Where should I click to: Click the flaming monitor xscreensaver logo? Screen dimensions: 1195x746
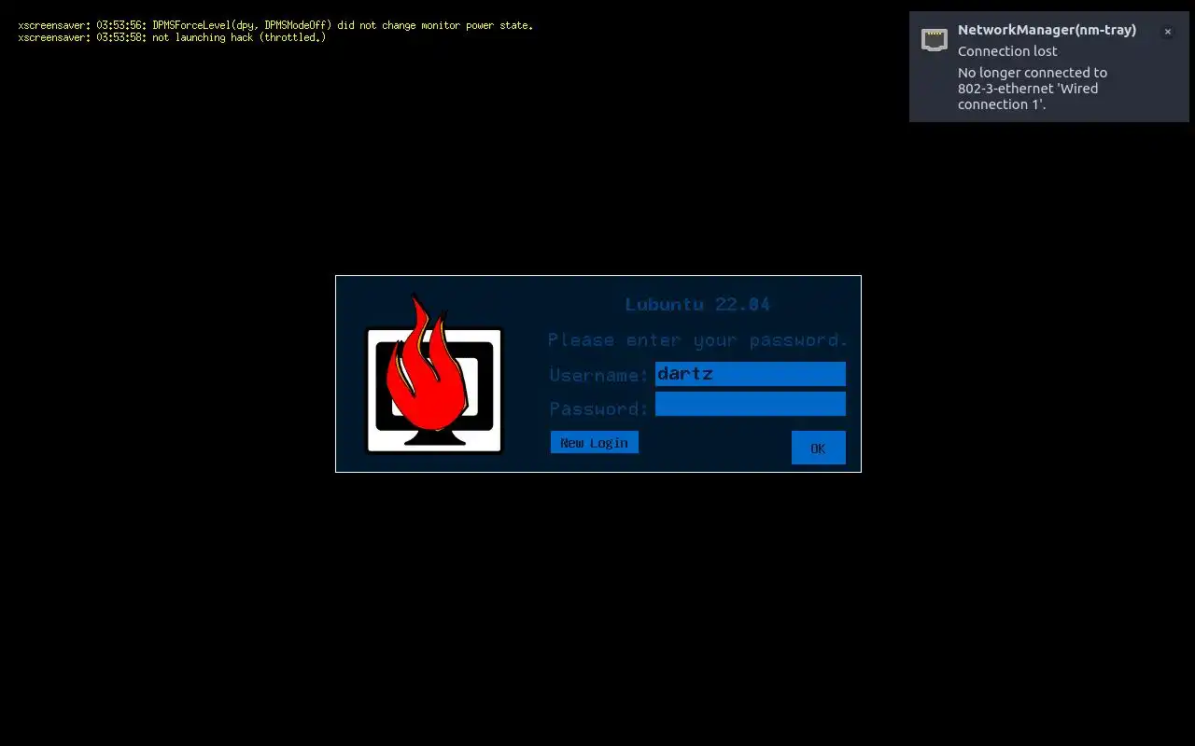(434, 375)
